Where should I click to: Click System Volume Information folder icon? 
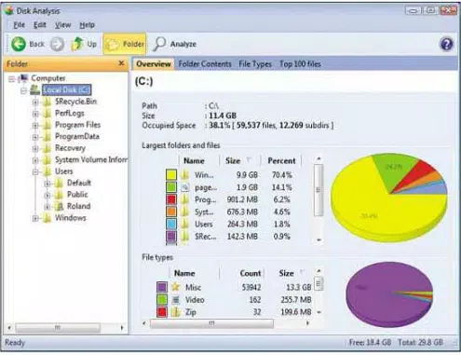click(47, 160)
